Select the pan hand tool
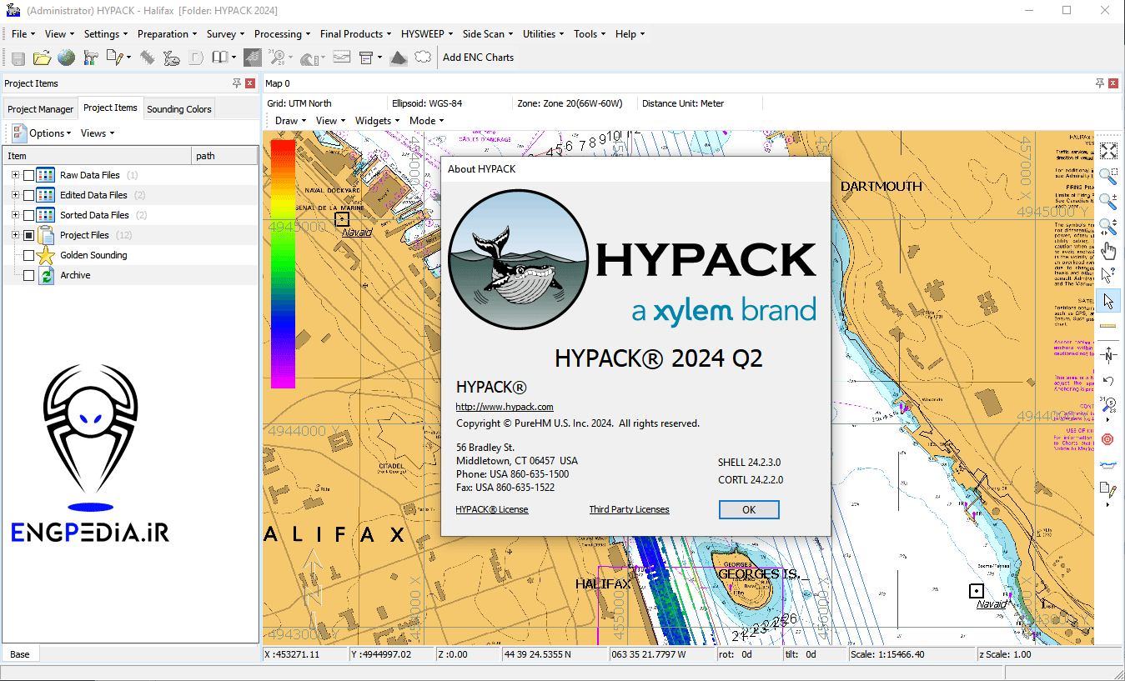Viewport: 1125px width, 681px height. [x=1108, y=251]
